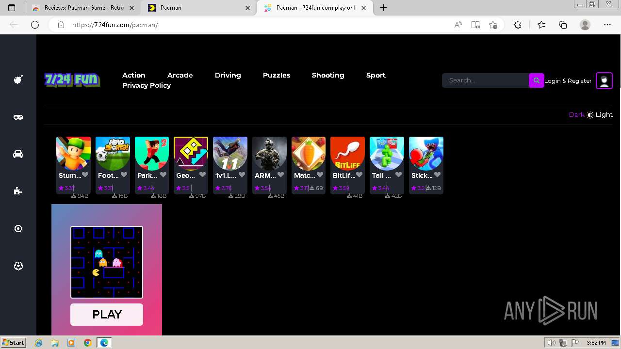This screenshot has height=349, width=621.
Task: Open File Explorer from the taskbar
Action: (x=55, y=343)
